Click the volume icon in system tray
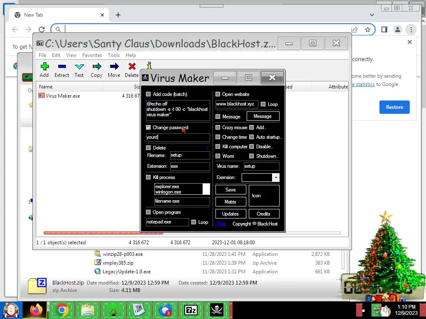 386,310
